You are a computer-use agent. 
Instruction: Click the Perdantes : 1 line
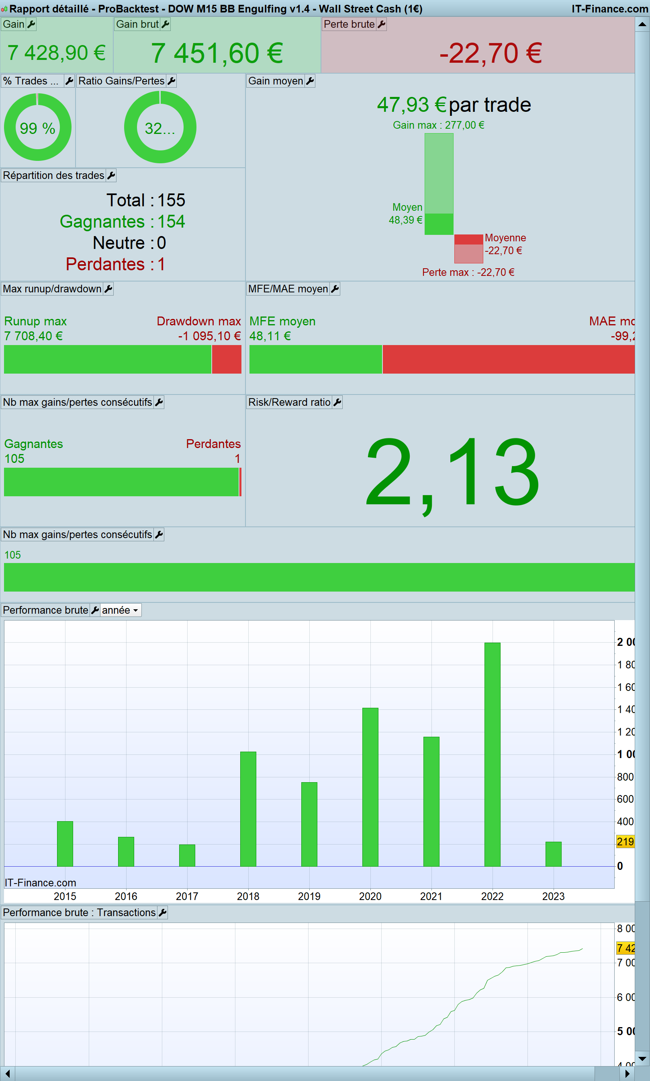coord(116,264)
